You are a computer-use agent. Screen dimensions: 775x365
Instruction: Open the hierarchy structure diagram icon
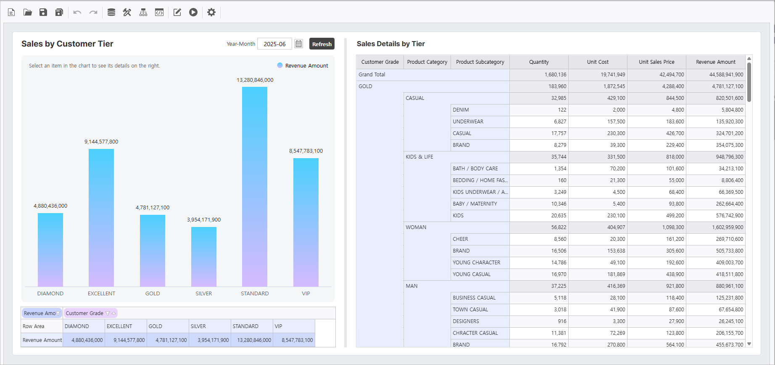tap(143, 12)
